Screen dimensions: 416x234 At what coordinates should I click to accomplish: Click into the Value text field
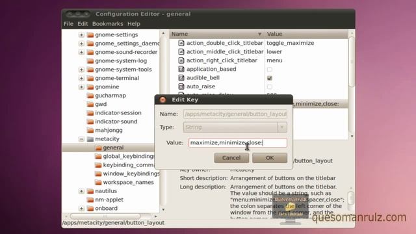tap(238, 143)
